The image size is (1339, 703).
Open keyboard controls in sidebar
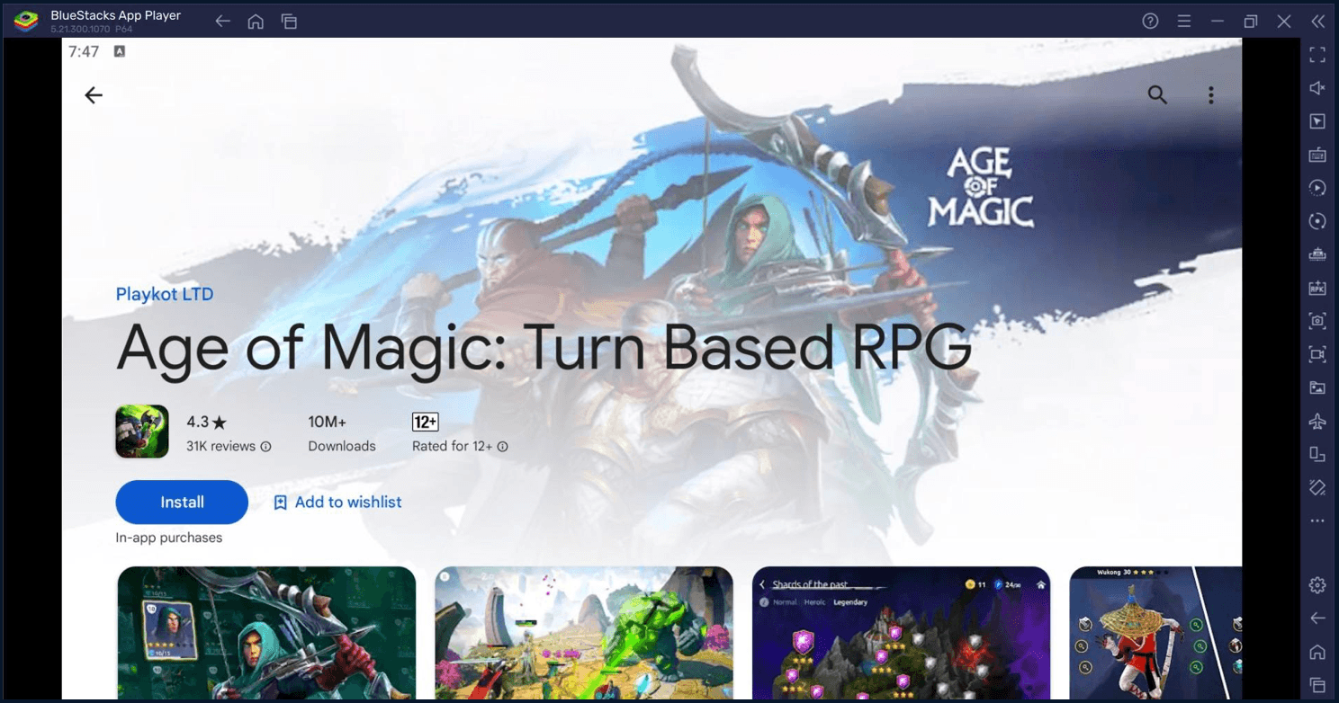point(1317,155)
